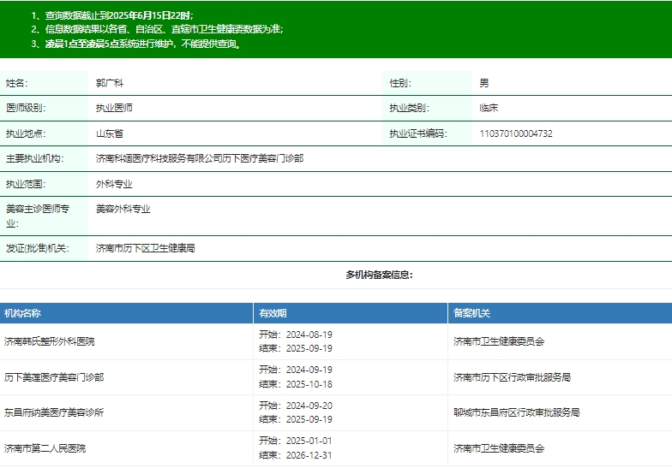Click start date 2024-09-20
This screenshot has height=468, width=672.
[x=309, y=406]
